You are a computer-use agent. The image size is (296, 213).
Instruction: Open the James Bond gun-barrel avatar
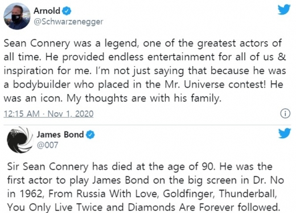click(x=20, y=140)
